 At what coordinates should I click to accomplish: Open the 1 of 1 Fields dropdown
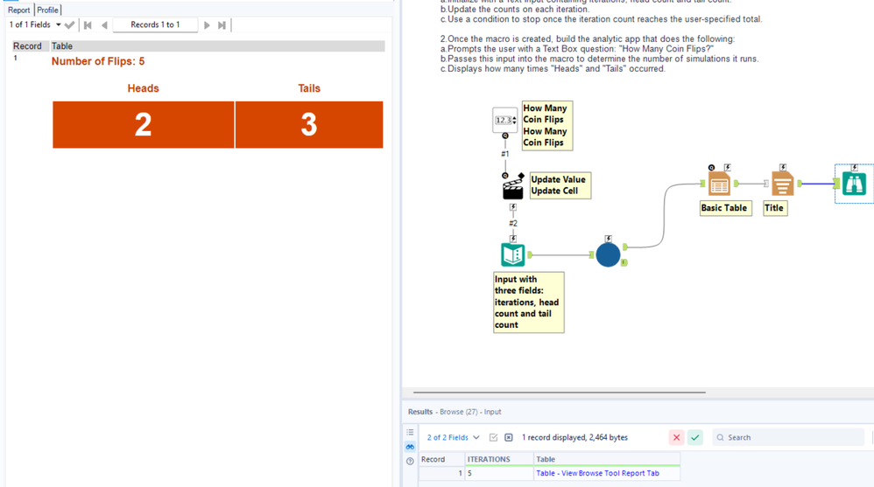point(34,24)
